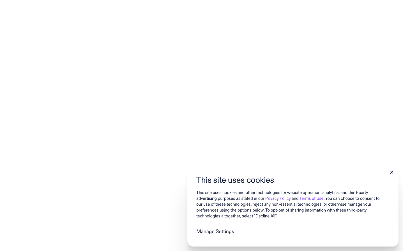
Task: Follow the purple Privacy Policy hyperlink
Action: click(x=278, y=198)
